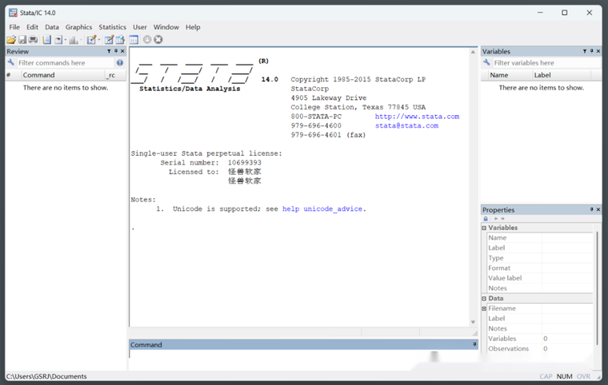Screen dimensions: 608x385
Task: Open the Edit menu
Action: tap(32, 27)
